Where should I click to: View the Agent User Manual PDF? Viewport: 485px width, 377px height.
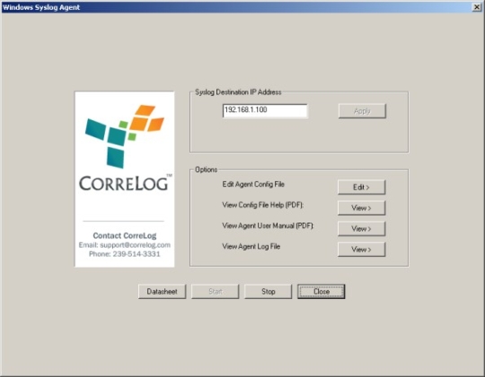(x=361, y=229)
